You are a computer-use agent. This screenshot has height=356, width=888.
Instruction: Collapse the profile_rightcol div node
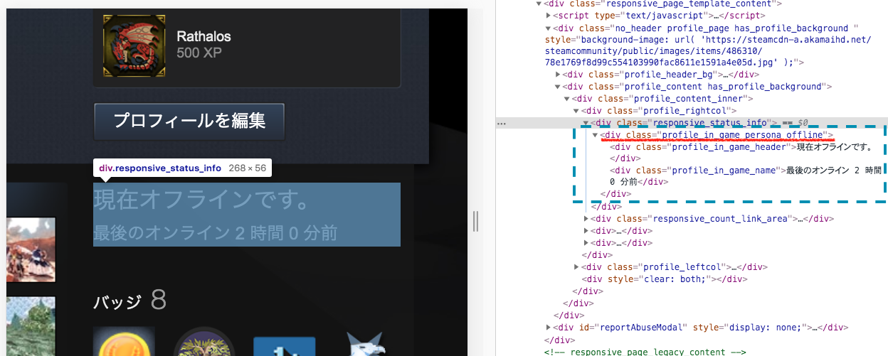click(576, 111)
